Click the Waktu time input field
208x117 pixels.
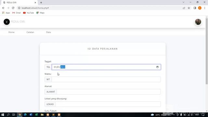[106, 79]
